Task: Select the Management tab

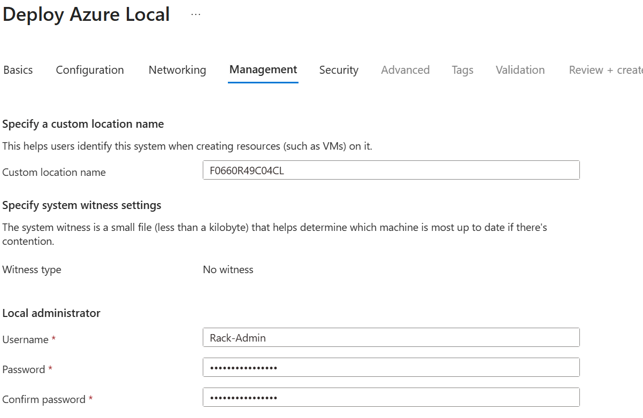Action: click(x=263, y=69)
